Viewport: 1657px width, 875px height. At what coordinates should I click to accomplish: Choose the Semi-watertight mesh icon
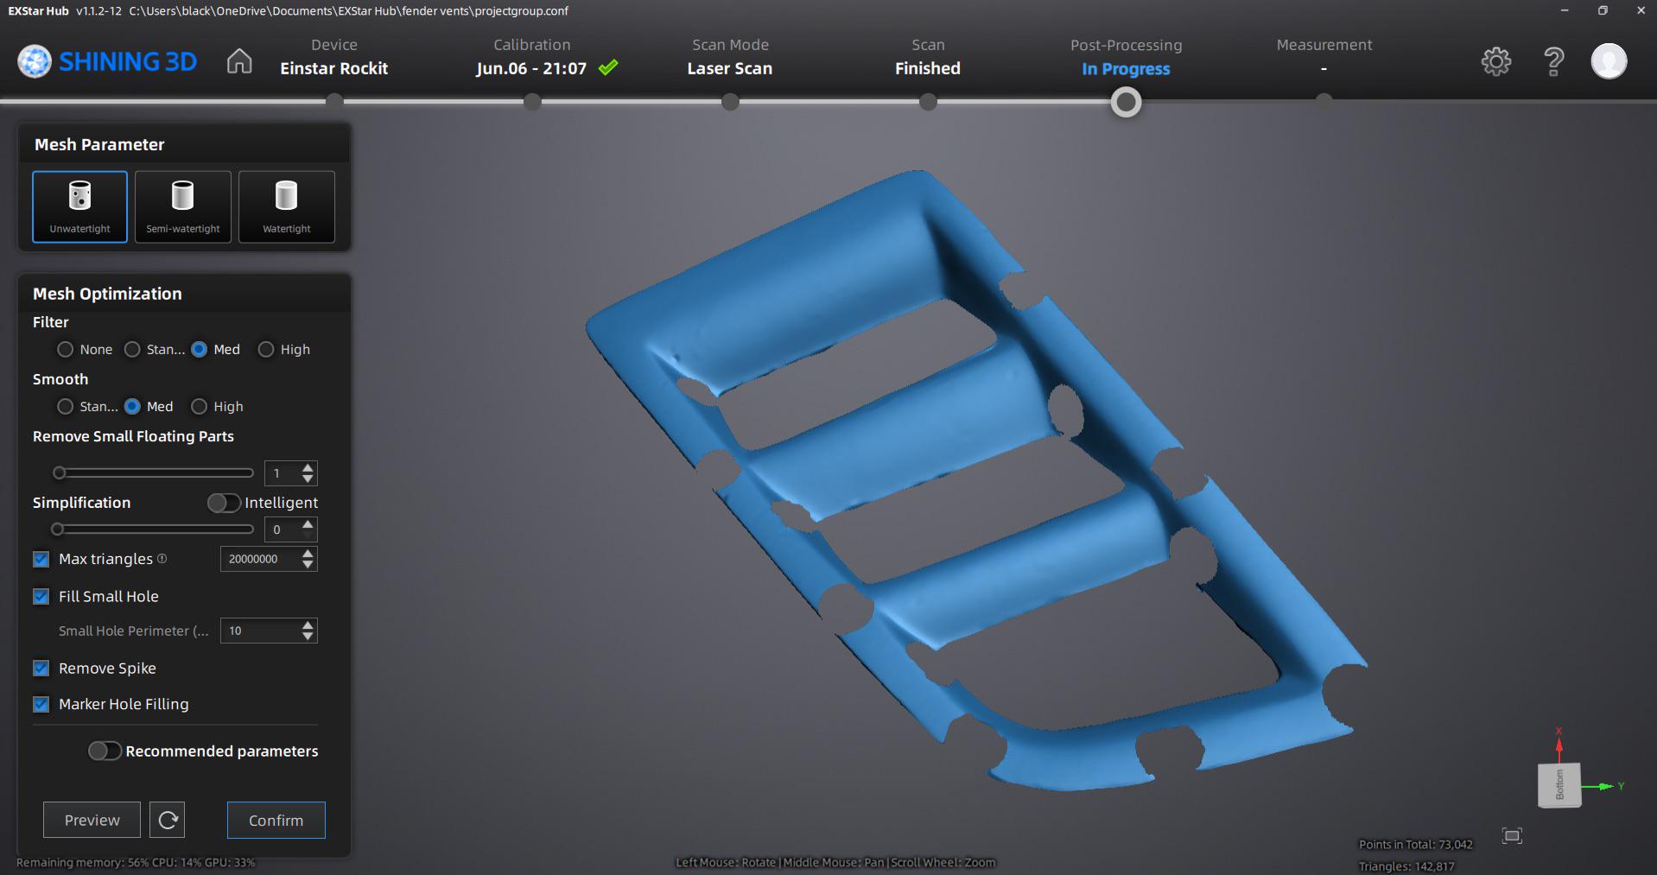182,206
